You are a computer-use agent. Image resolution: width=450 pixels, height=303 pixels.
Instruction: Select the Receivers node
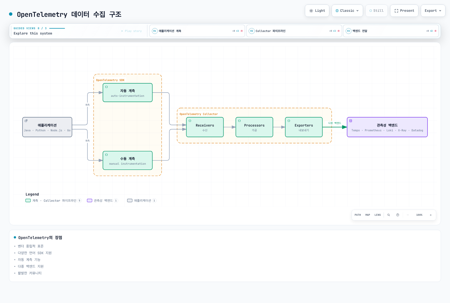pyautogui.click(x=205, y=127)
